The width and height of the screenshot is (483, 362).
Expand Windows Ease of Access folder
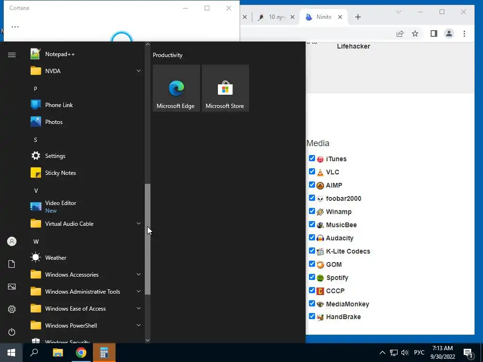tap(86, 308)
